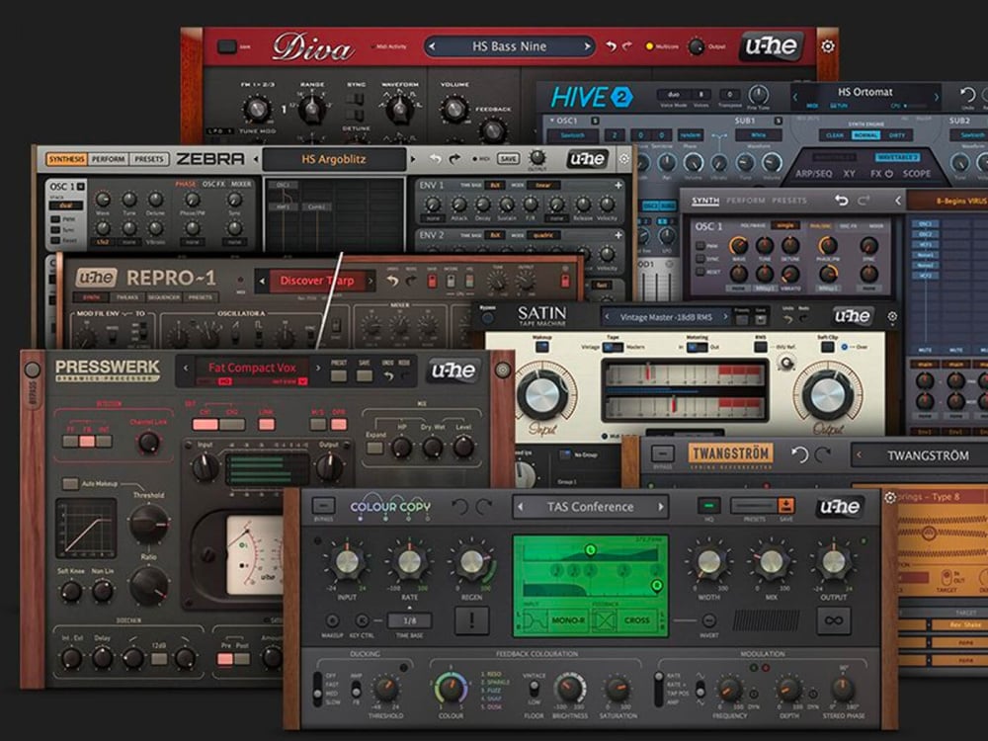Open ENV 1 'linear' mode dropdown
This screenshot has height=741, width=988.
coord(542,186)
